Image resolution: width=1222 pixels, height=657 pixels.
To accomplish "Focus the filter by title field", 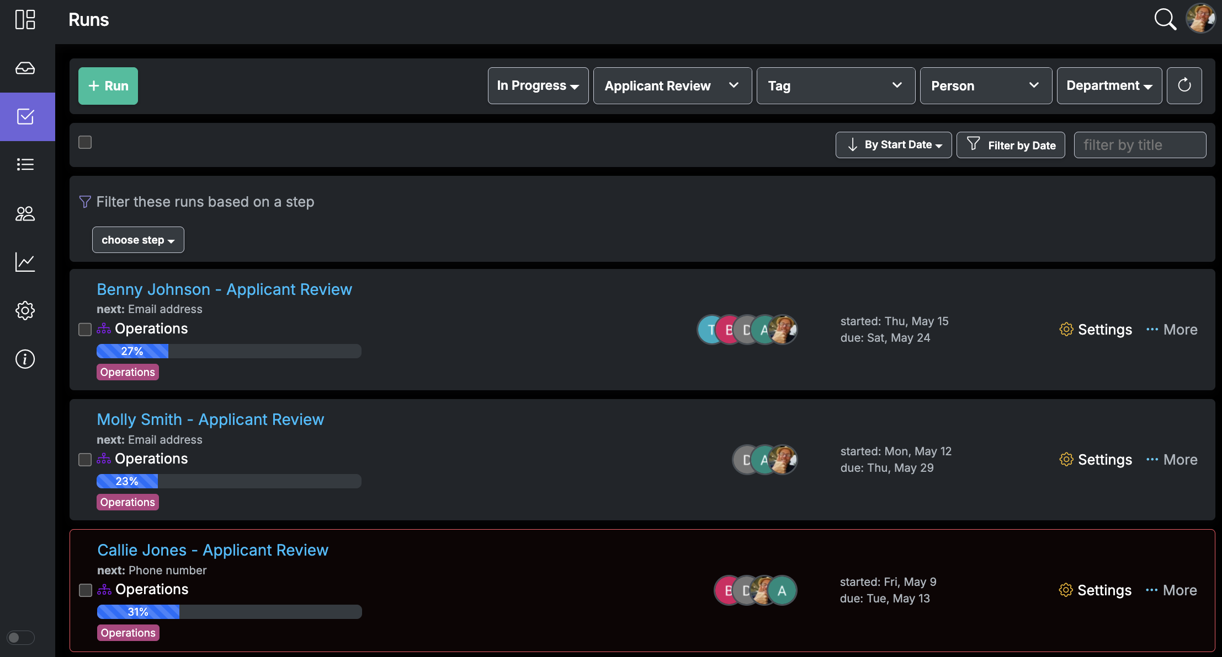I will tap(1139, 145).
